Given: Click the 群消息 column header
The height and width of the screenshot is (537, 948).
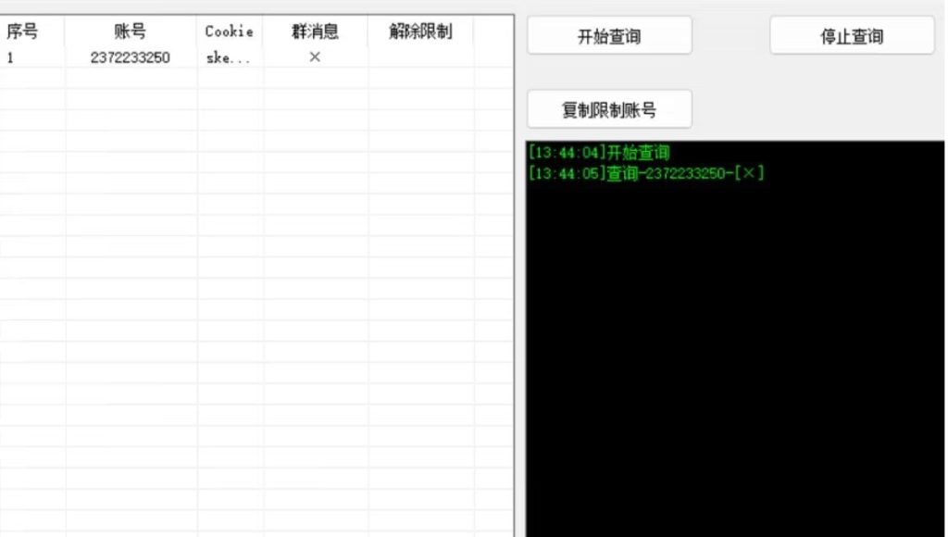Looking at the screenshot, I should pyautogui.click(x=315, y=31).
